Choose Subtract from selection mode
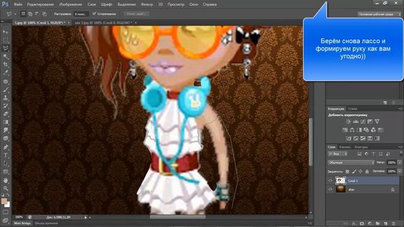 pos(37,14)
